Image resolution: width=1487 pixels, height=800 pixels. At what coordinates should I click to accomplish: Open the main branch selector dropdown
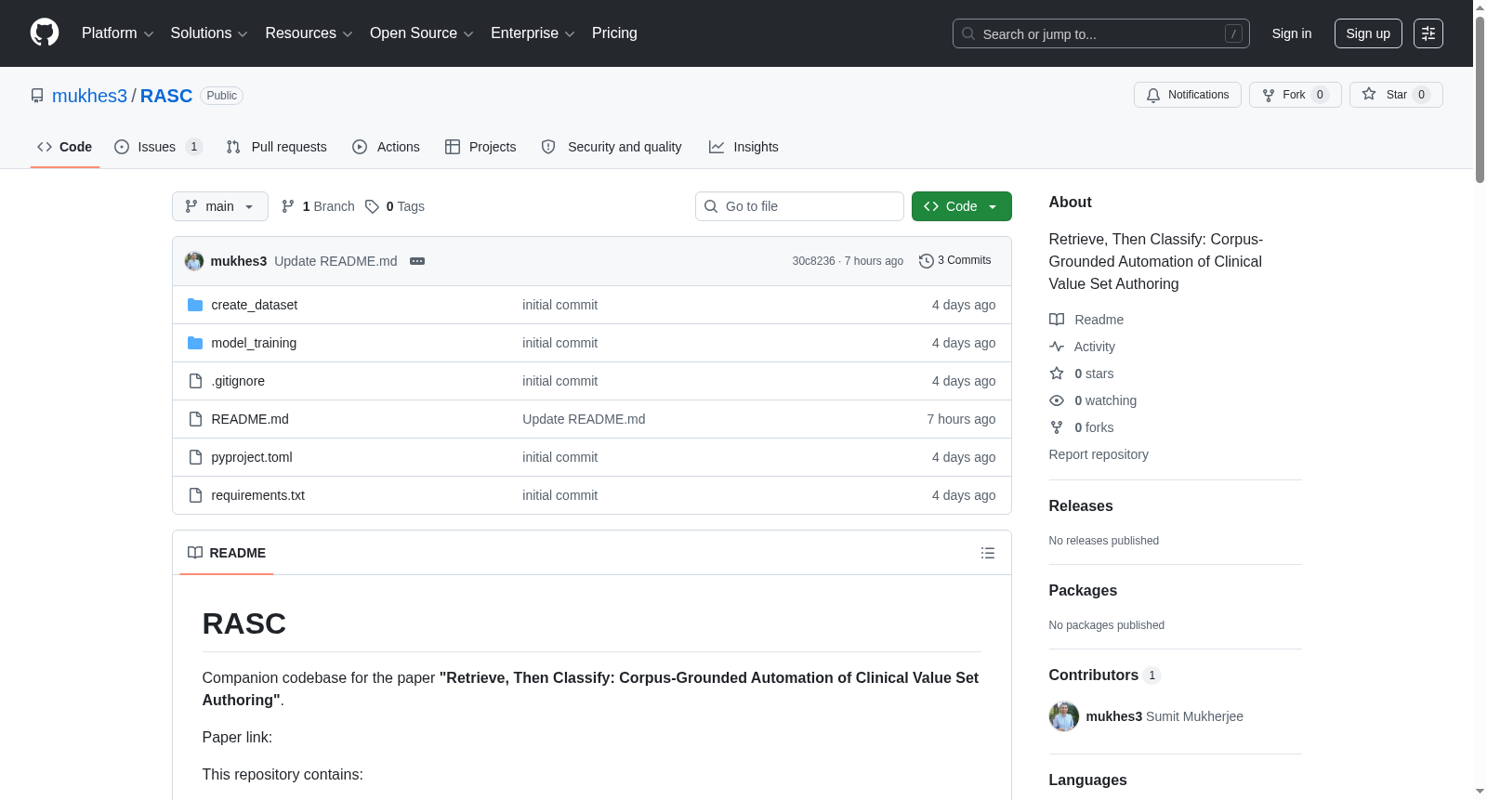coord(220,206)
